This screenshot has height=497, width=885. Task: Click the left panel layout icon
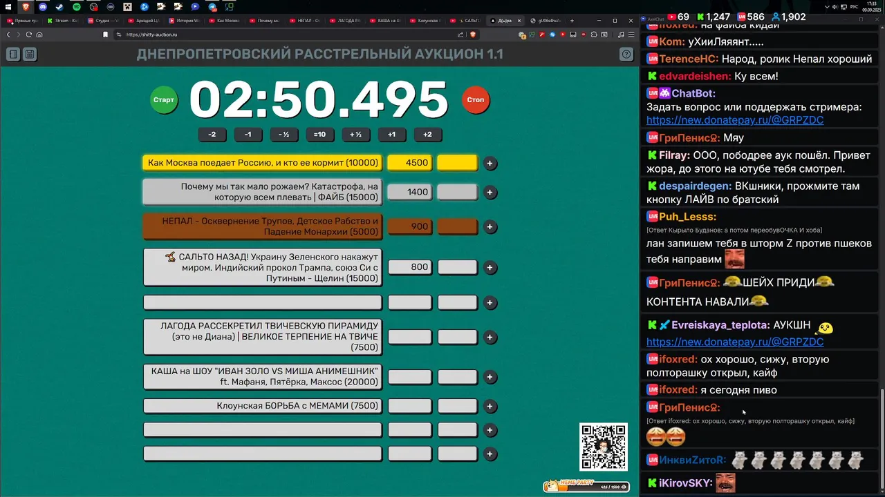point(13,54)
